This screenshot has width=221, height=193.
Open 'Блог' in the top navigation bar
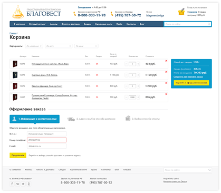142,24
